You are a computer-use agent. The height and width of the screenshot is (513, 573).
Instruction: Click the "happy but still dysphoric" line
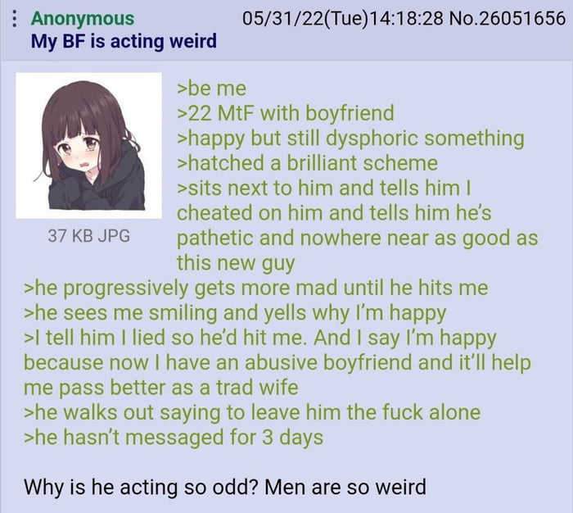point(351,138)
